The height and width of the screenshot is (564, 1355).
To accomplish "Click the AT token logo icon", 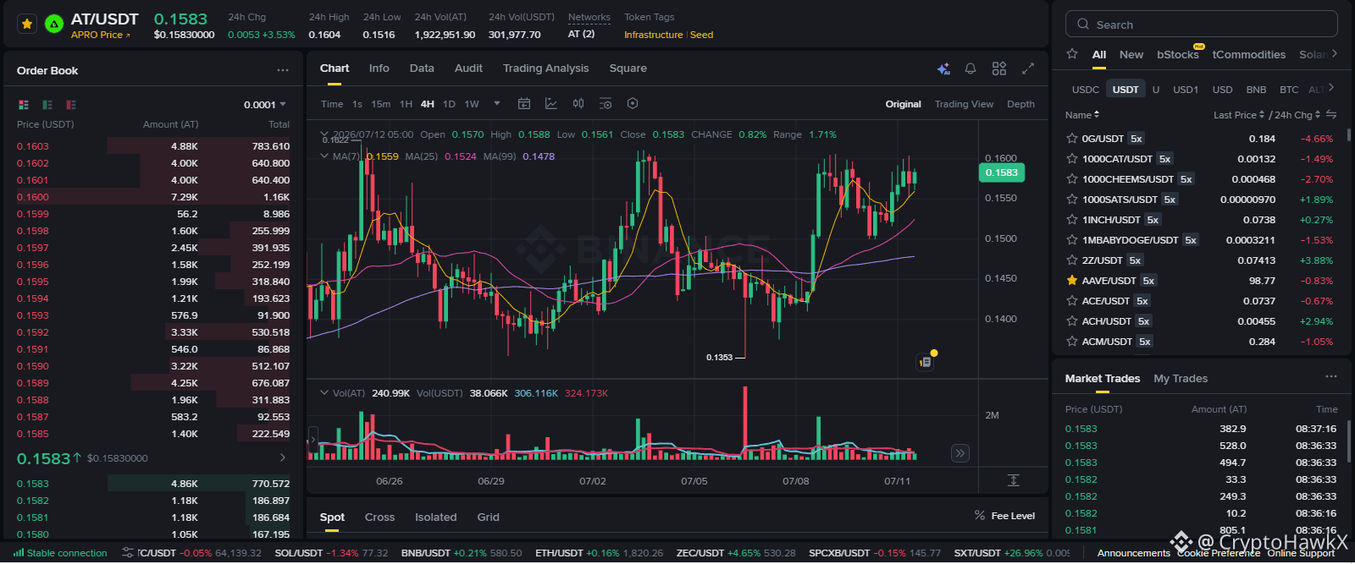I will [53, 25].
